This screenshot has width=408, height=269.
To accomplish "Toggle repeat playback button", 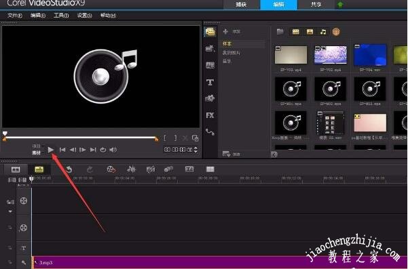I will click(x=103, y=150).
